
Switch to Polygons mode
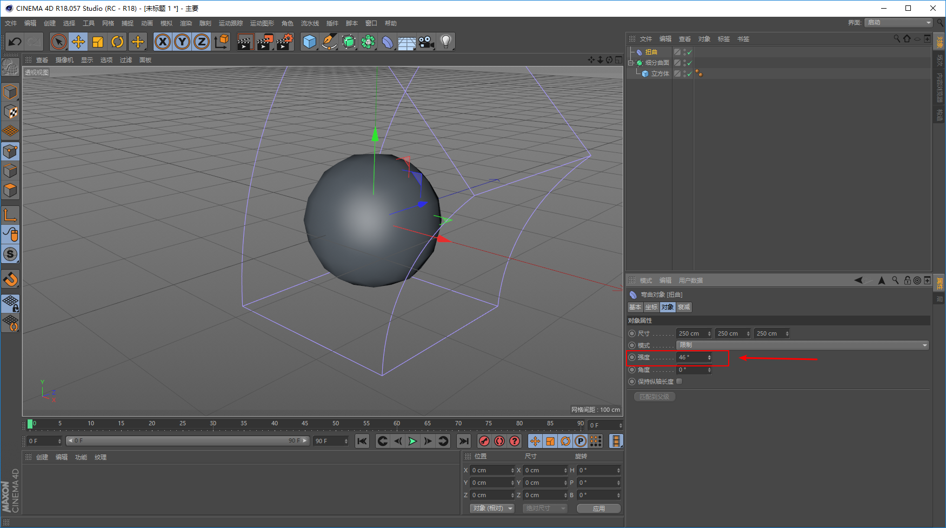(10, 191)
